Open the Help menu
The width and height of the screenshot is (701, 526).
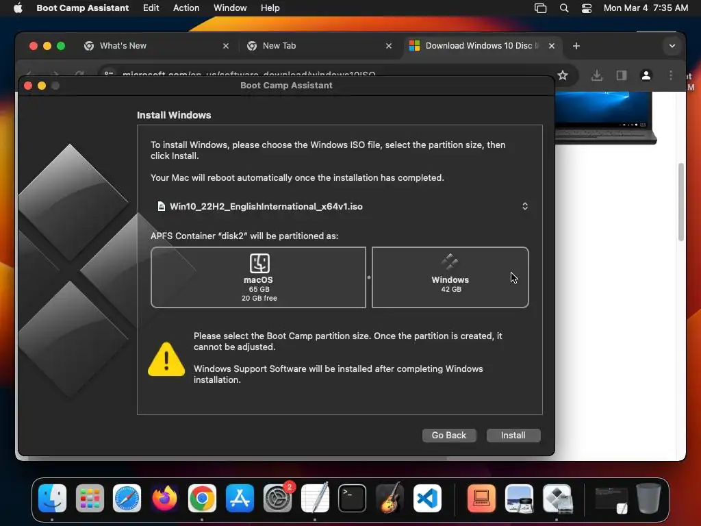click(x=270, y=8)
